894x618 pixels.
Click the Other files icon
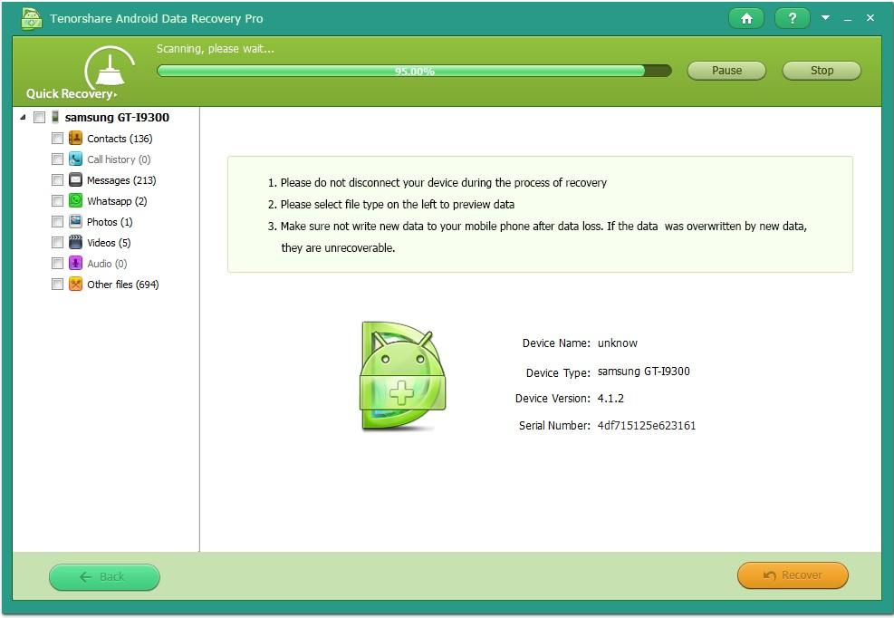(x=75, y=285)
